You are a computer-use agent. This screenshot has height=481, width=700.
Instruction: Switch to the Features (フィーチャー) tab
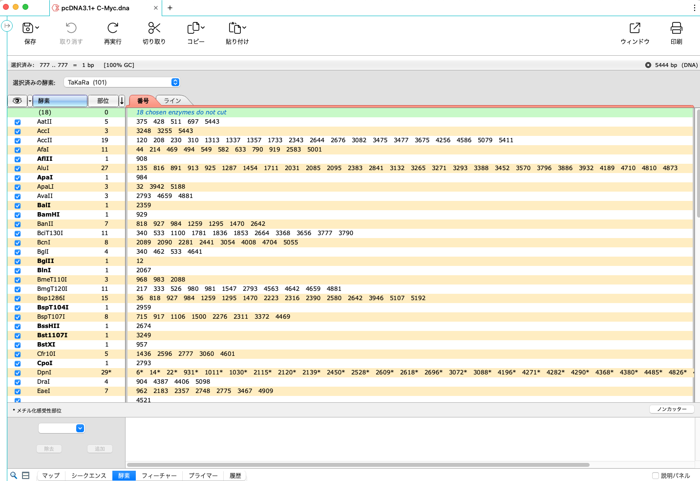click(159, 476)
